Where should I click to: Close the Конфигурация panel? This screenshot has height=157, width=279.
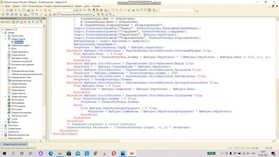[x=44, y=18]
